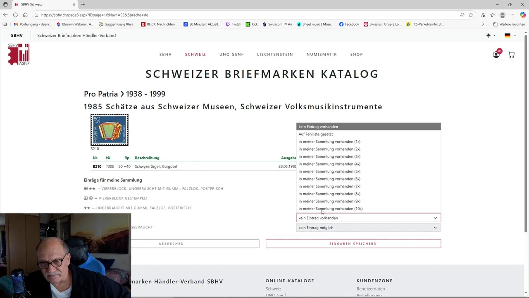Click the read aloud icon in address bar
This screenshot has width=529, height=298.
pyautogui.click(x=462, y=15)
